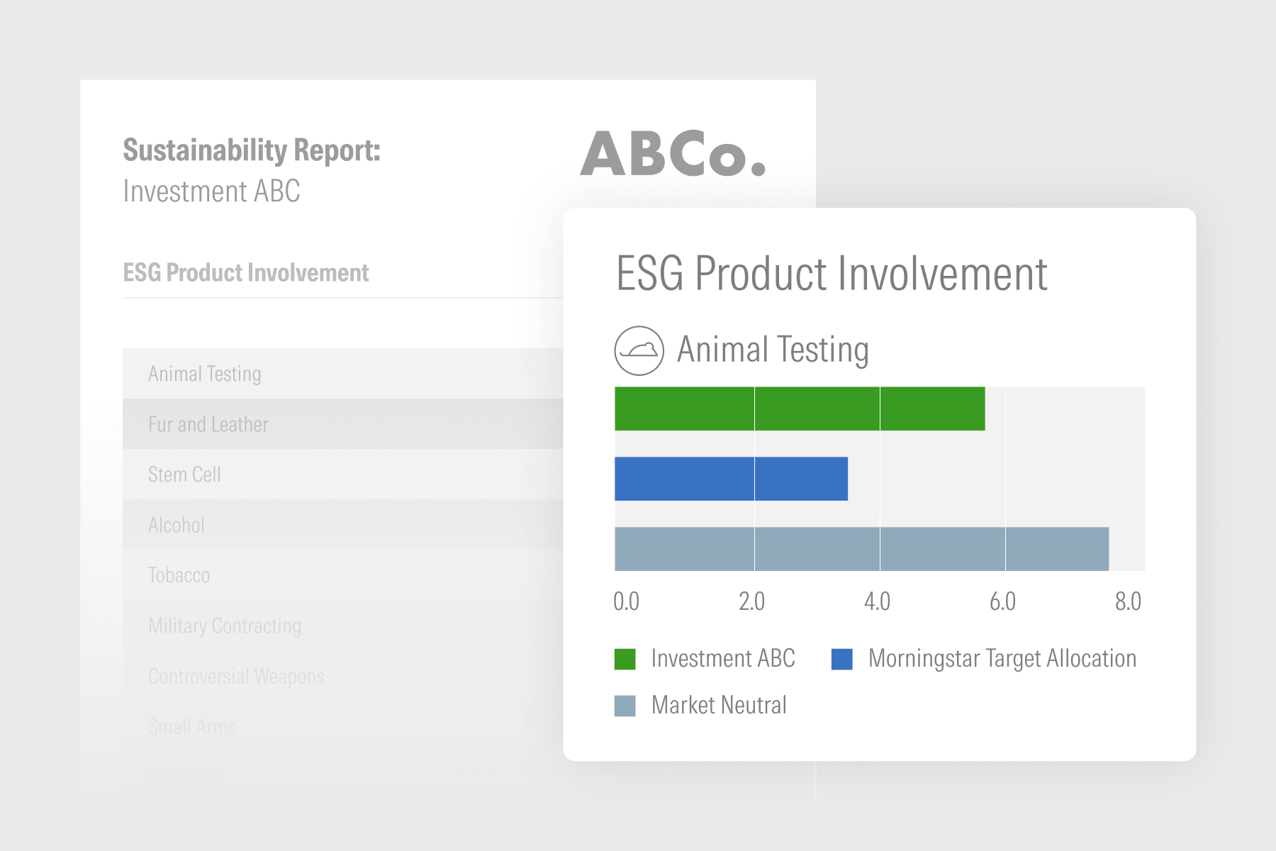Click the green Investment ABC bar

click(799, 408)
